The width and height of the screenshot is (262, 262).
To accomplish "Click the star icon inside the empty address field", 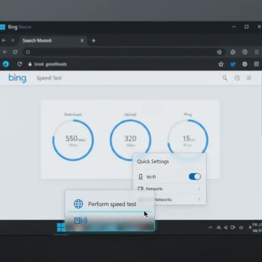I will (x=219, y=52).
